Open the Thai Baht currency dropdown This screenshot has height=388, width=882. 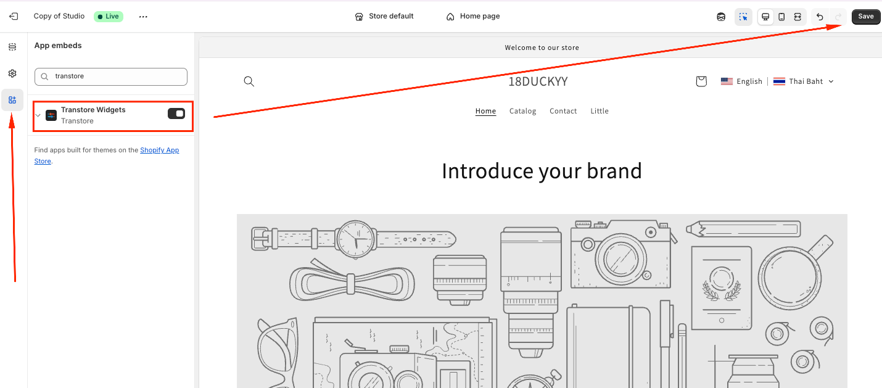(x=804, y=81)
